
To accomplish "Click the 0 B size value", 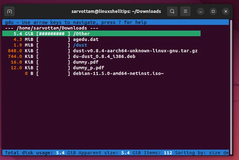I will point(29,73).
